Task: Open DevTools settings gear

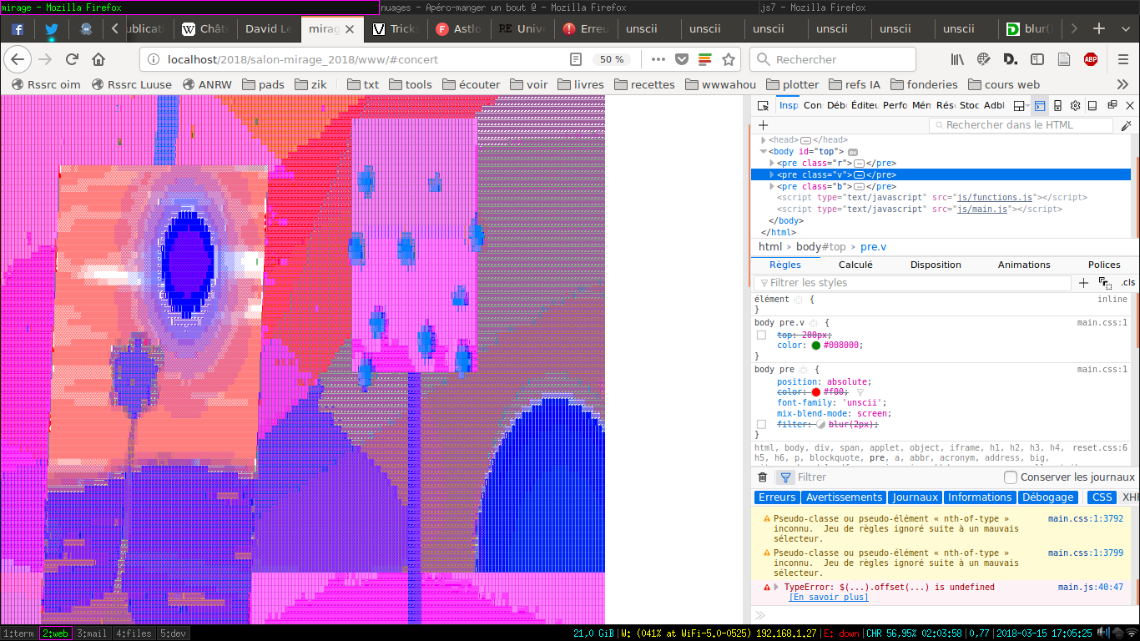Action: click(1075, 106)
